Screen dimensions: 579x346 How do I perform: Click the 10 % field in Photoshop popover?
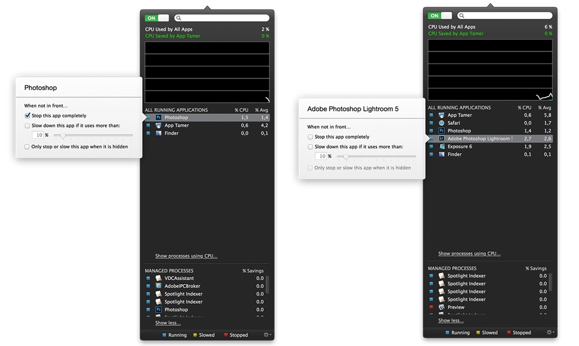pyautogui.click(x=38, y=135)
